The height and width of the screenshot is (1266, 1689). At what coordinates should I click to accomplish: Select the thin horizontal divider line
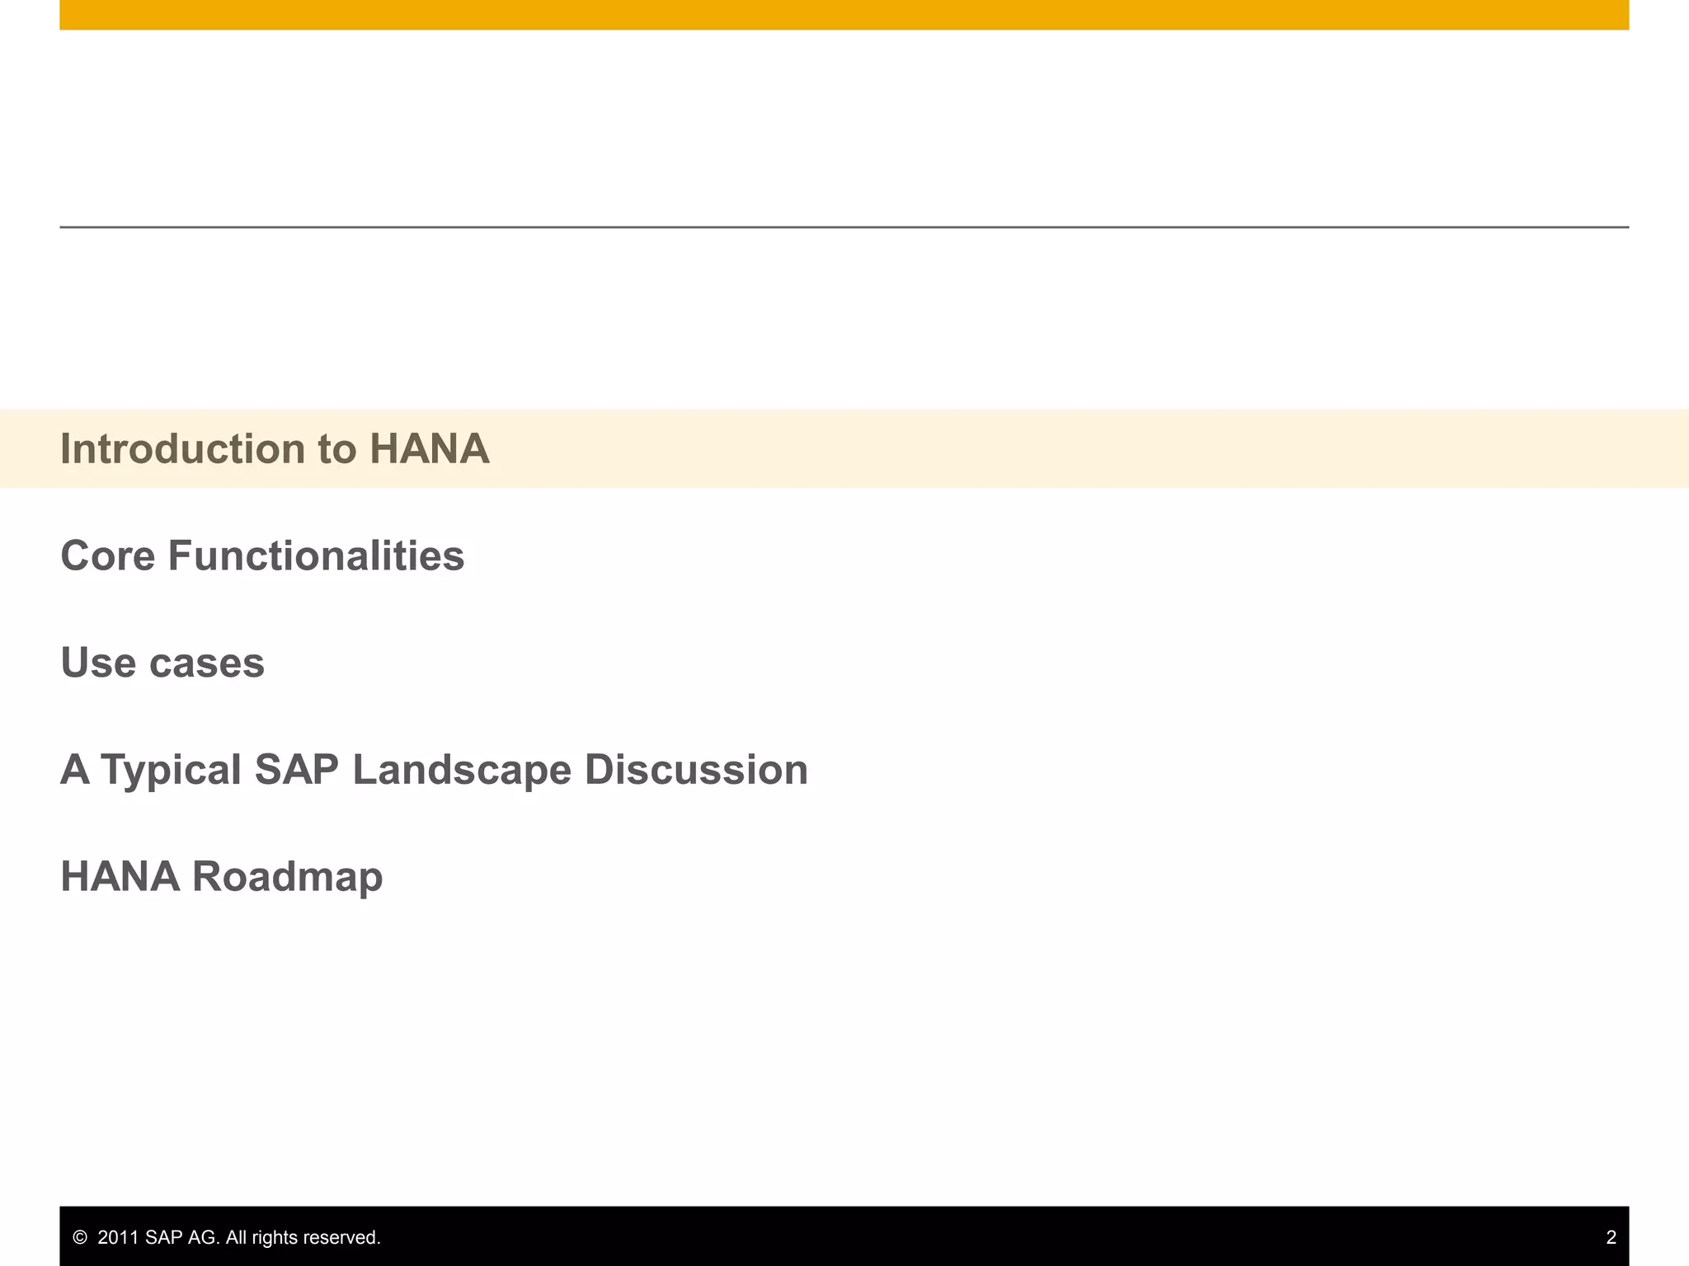[x=844, y=227]
